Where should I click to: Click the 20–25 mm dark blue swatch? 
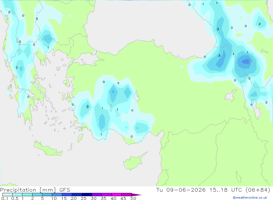[x=77, y=195]
